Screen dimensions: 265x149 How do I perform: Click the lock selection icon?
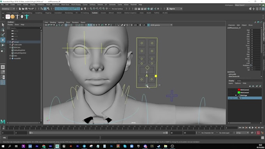(82, 9)
